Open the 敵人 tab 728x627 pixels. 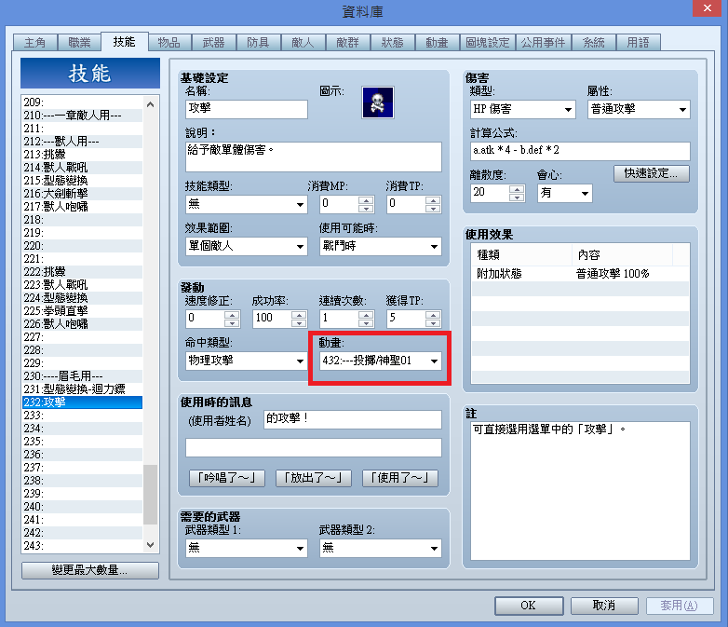[x=303, y=43]
